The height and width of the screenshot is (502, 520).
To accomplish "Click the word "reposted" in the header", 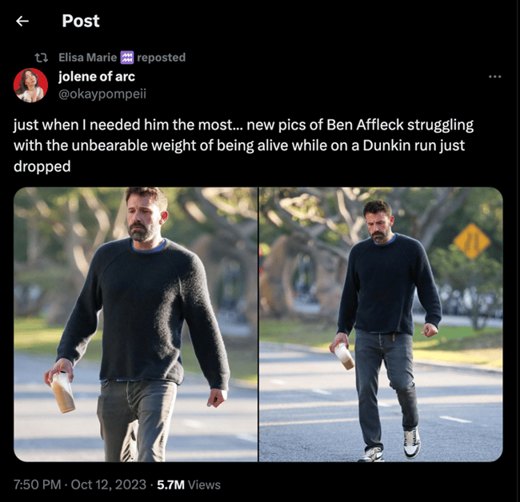I will click(x=161, y=58).
